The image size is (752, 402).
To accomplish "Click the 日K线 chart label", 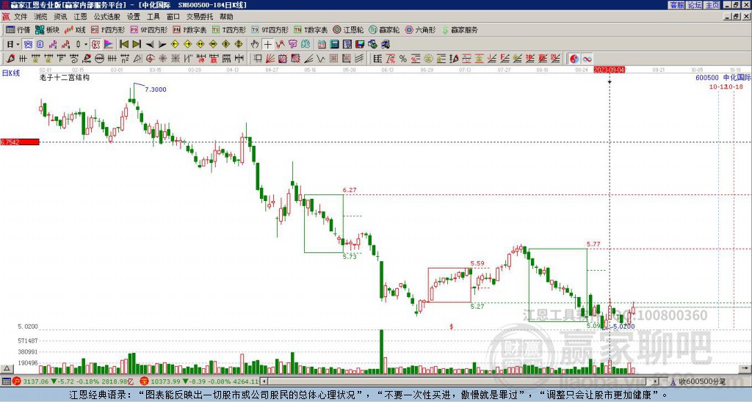I will [11, 73].
